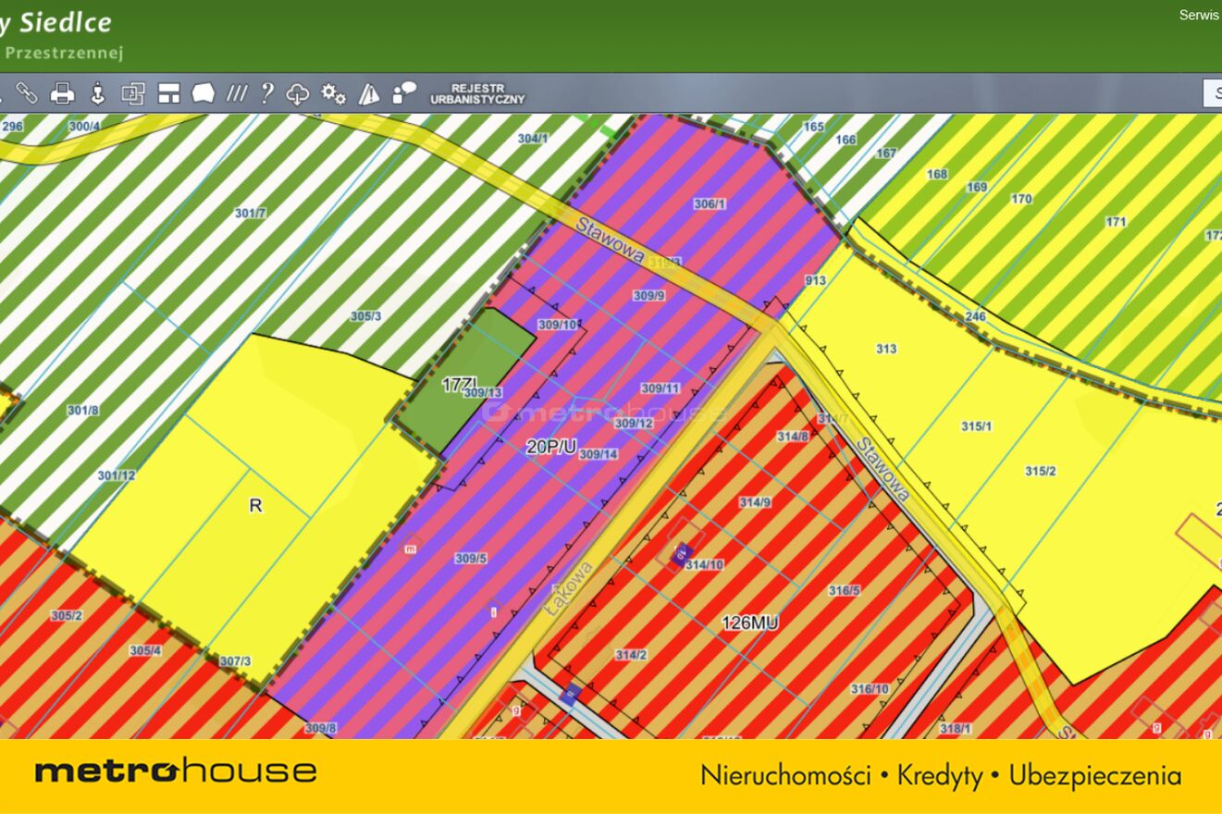Image resolution: width=1222 pixels, height=814 pixels.
Task: Click the 20P/U zone label on map
Action: tap(551, 447)
